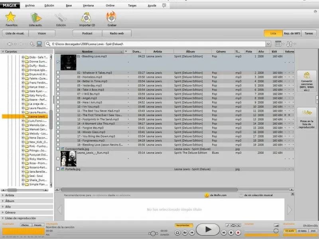Expand the Año panel

[x=27, y=206]
